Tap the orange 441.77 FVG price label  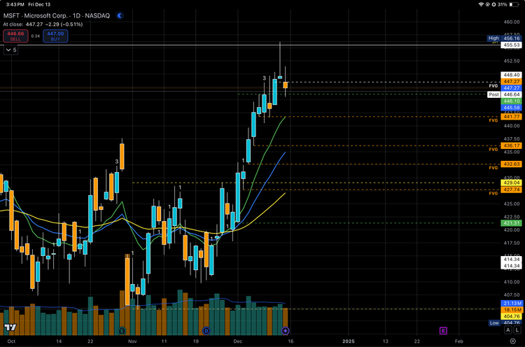(511, 116)
